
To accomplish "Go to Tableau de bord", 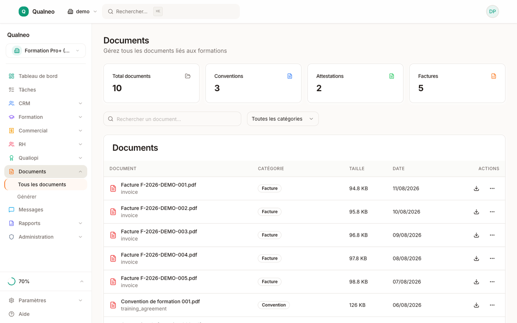I will 46,76.
